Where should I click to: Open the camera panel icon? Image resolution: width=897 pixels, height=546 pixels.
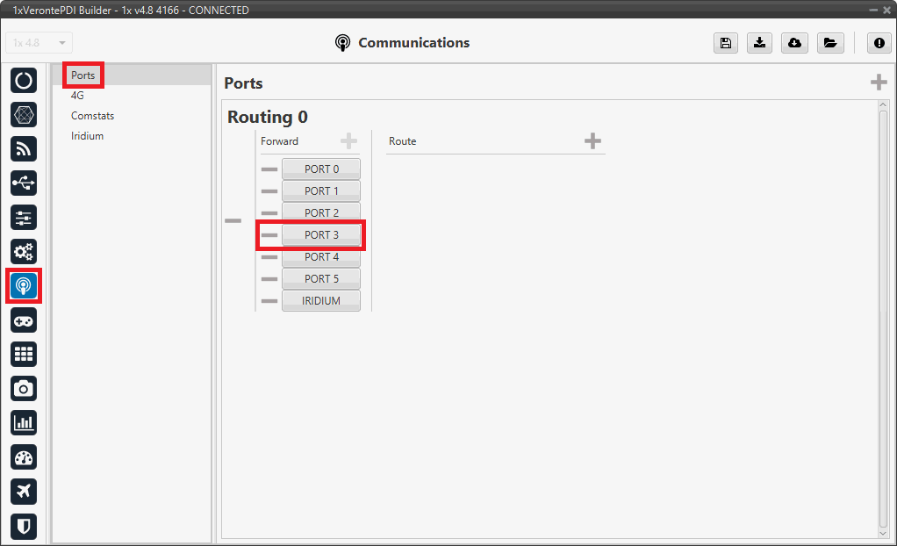24,388
